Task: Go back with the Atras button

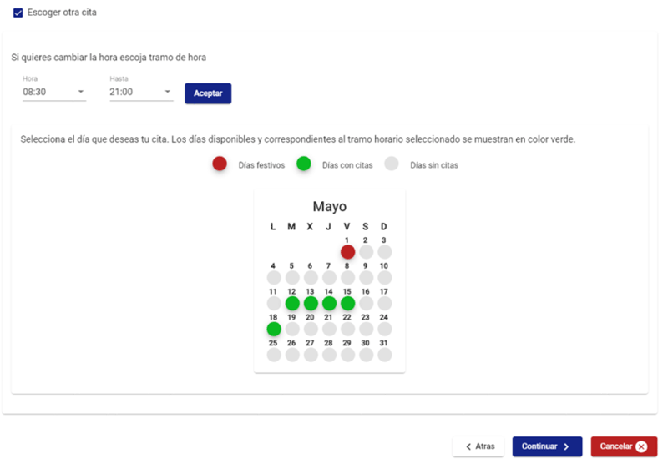Action: [x=478, y=446]
